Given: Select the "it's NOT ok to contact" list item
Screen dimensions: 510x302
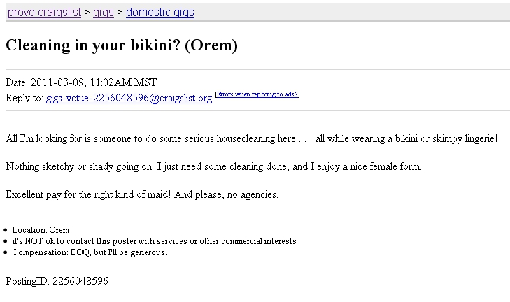Looking at the screenshot, I should [154, 241].
